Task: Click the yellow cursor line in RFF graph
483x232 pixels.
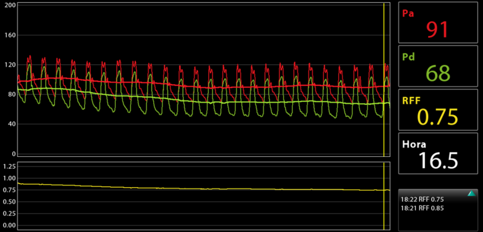Action: click(x=384, y=196)
